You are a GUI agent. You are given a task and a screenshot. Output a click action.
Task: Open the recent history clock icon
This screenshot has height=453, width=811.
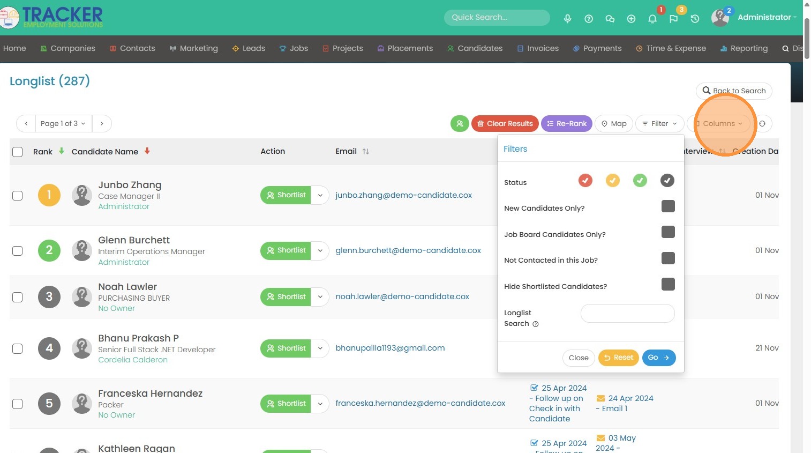tap(695, 19)
